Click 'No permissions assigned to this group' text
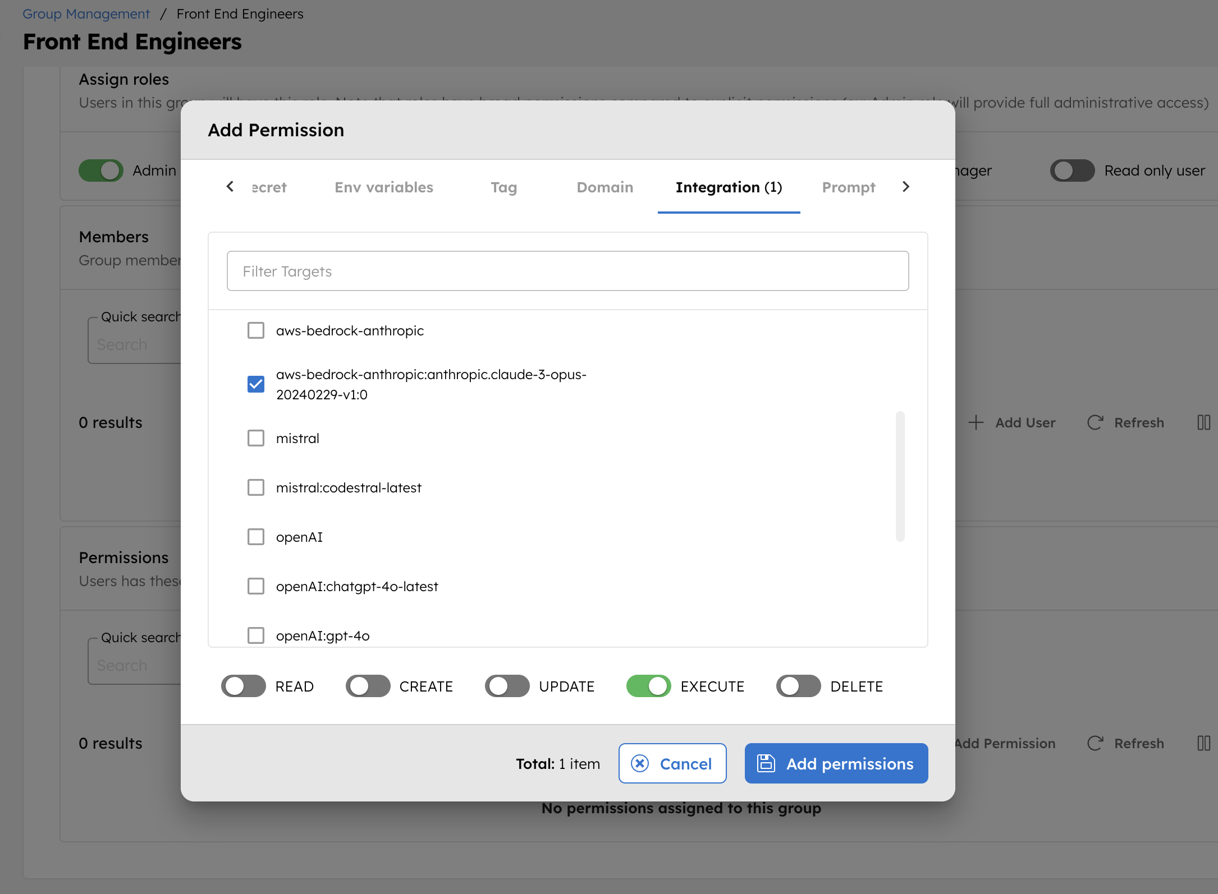Image resolution: width=1218 pixels, height=894 pixels. pos(681,808)
